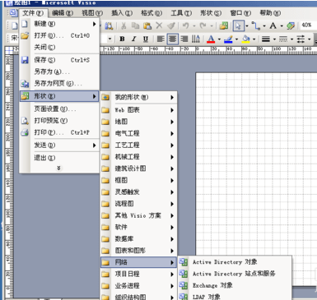Select the Text tool A
The width and height of the screenshot is (317, 300).
(x=273, y=25)
